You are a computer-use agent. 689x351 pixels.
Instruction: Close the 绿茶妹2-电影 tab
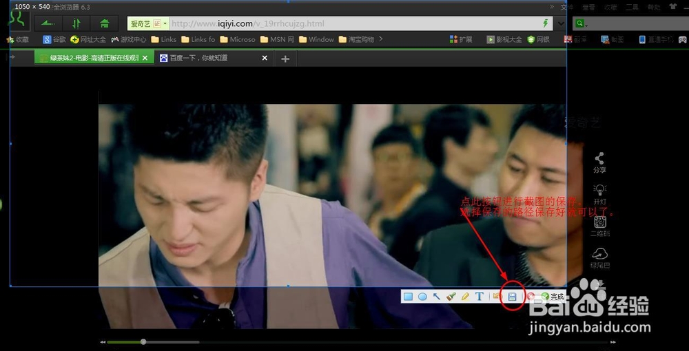145,58
